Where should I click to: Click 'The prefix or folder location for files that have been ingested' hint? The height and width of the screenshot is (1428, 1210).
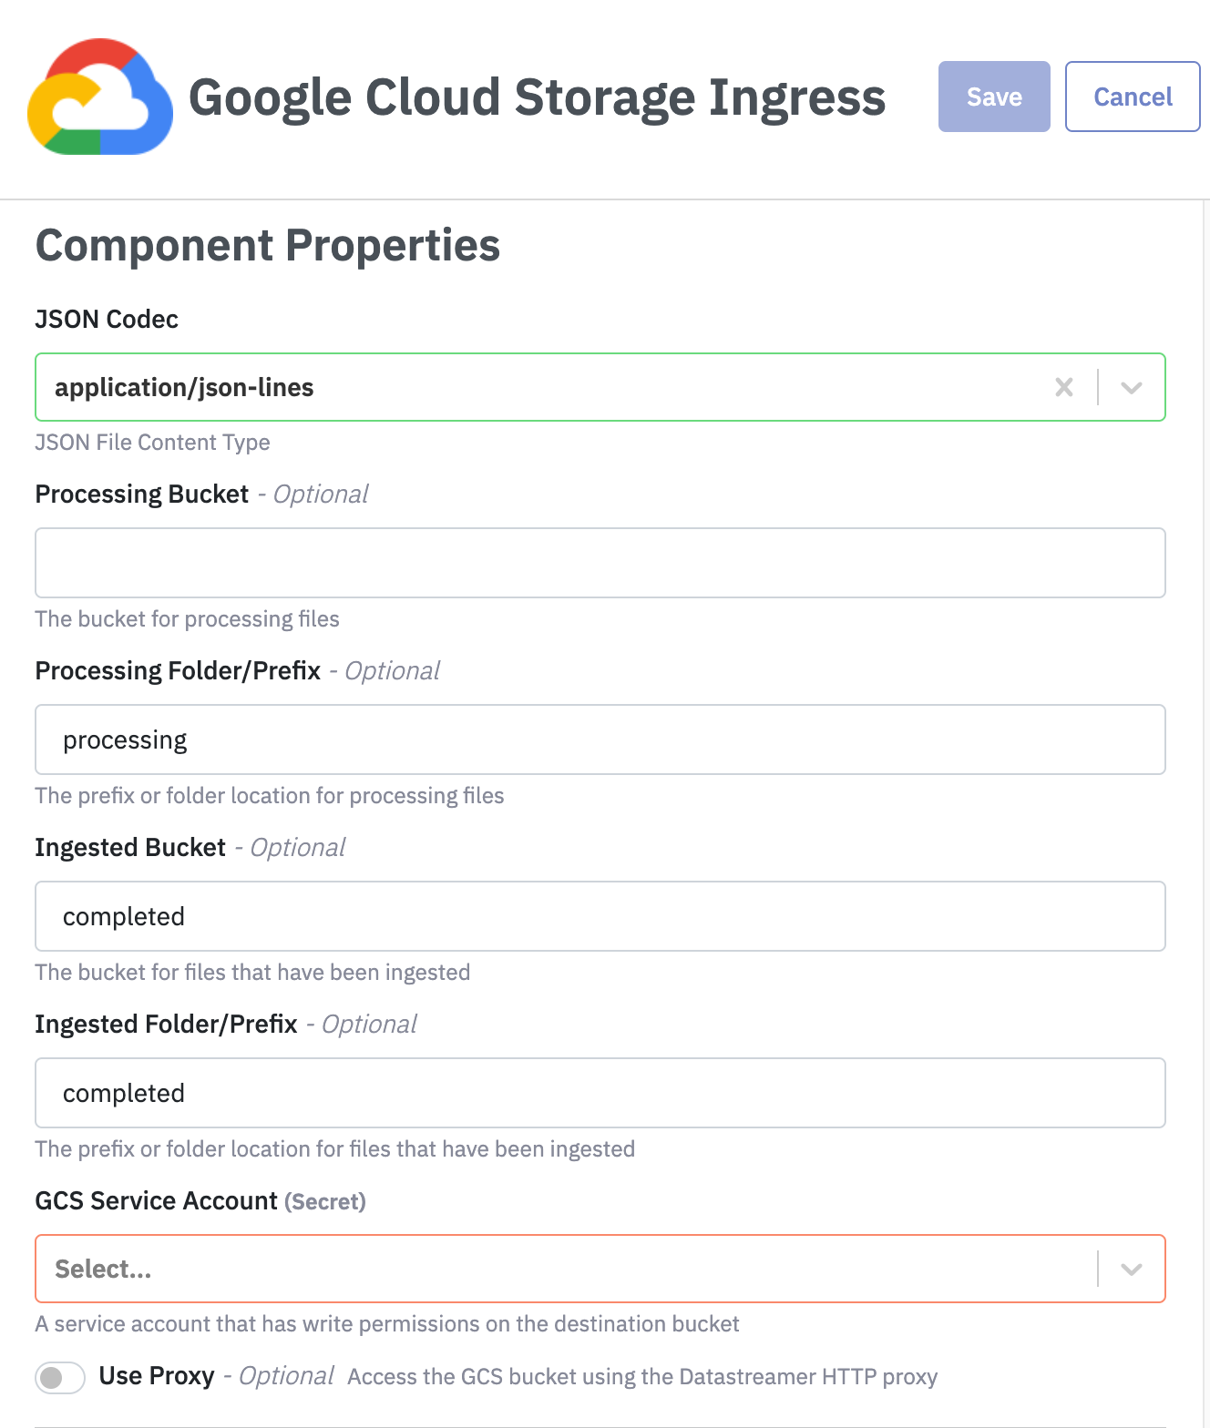(x=334, y=1149)
